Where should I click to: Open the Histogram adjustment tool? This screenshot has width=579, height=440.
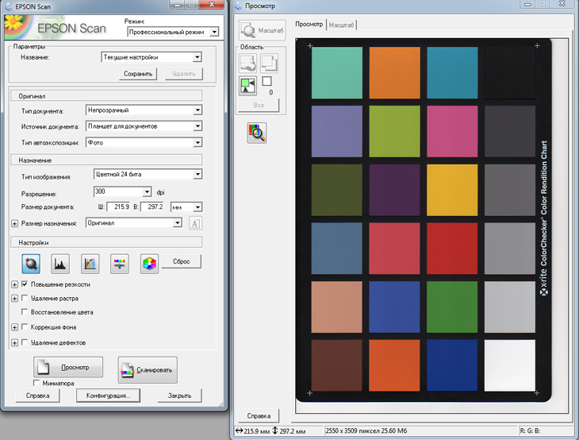pyautogui.click(x=60, y=264)
